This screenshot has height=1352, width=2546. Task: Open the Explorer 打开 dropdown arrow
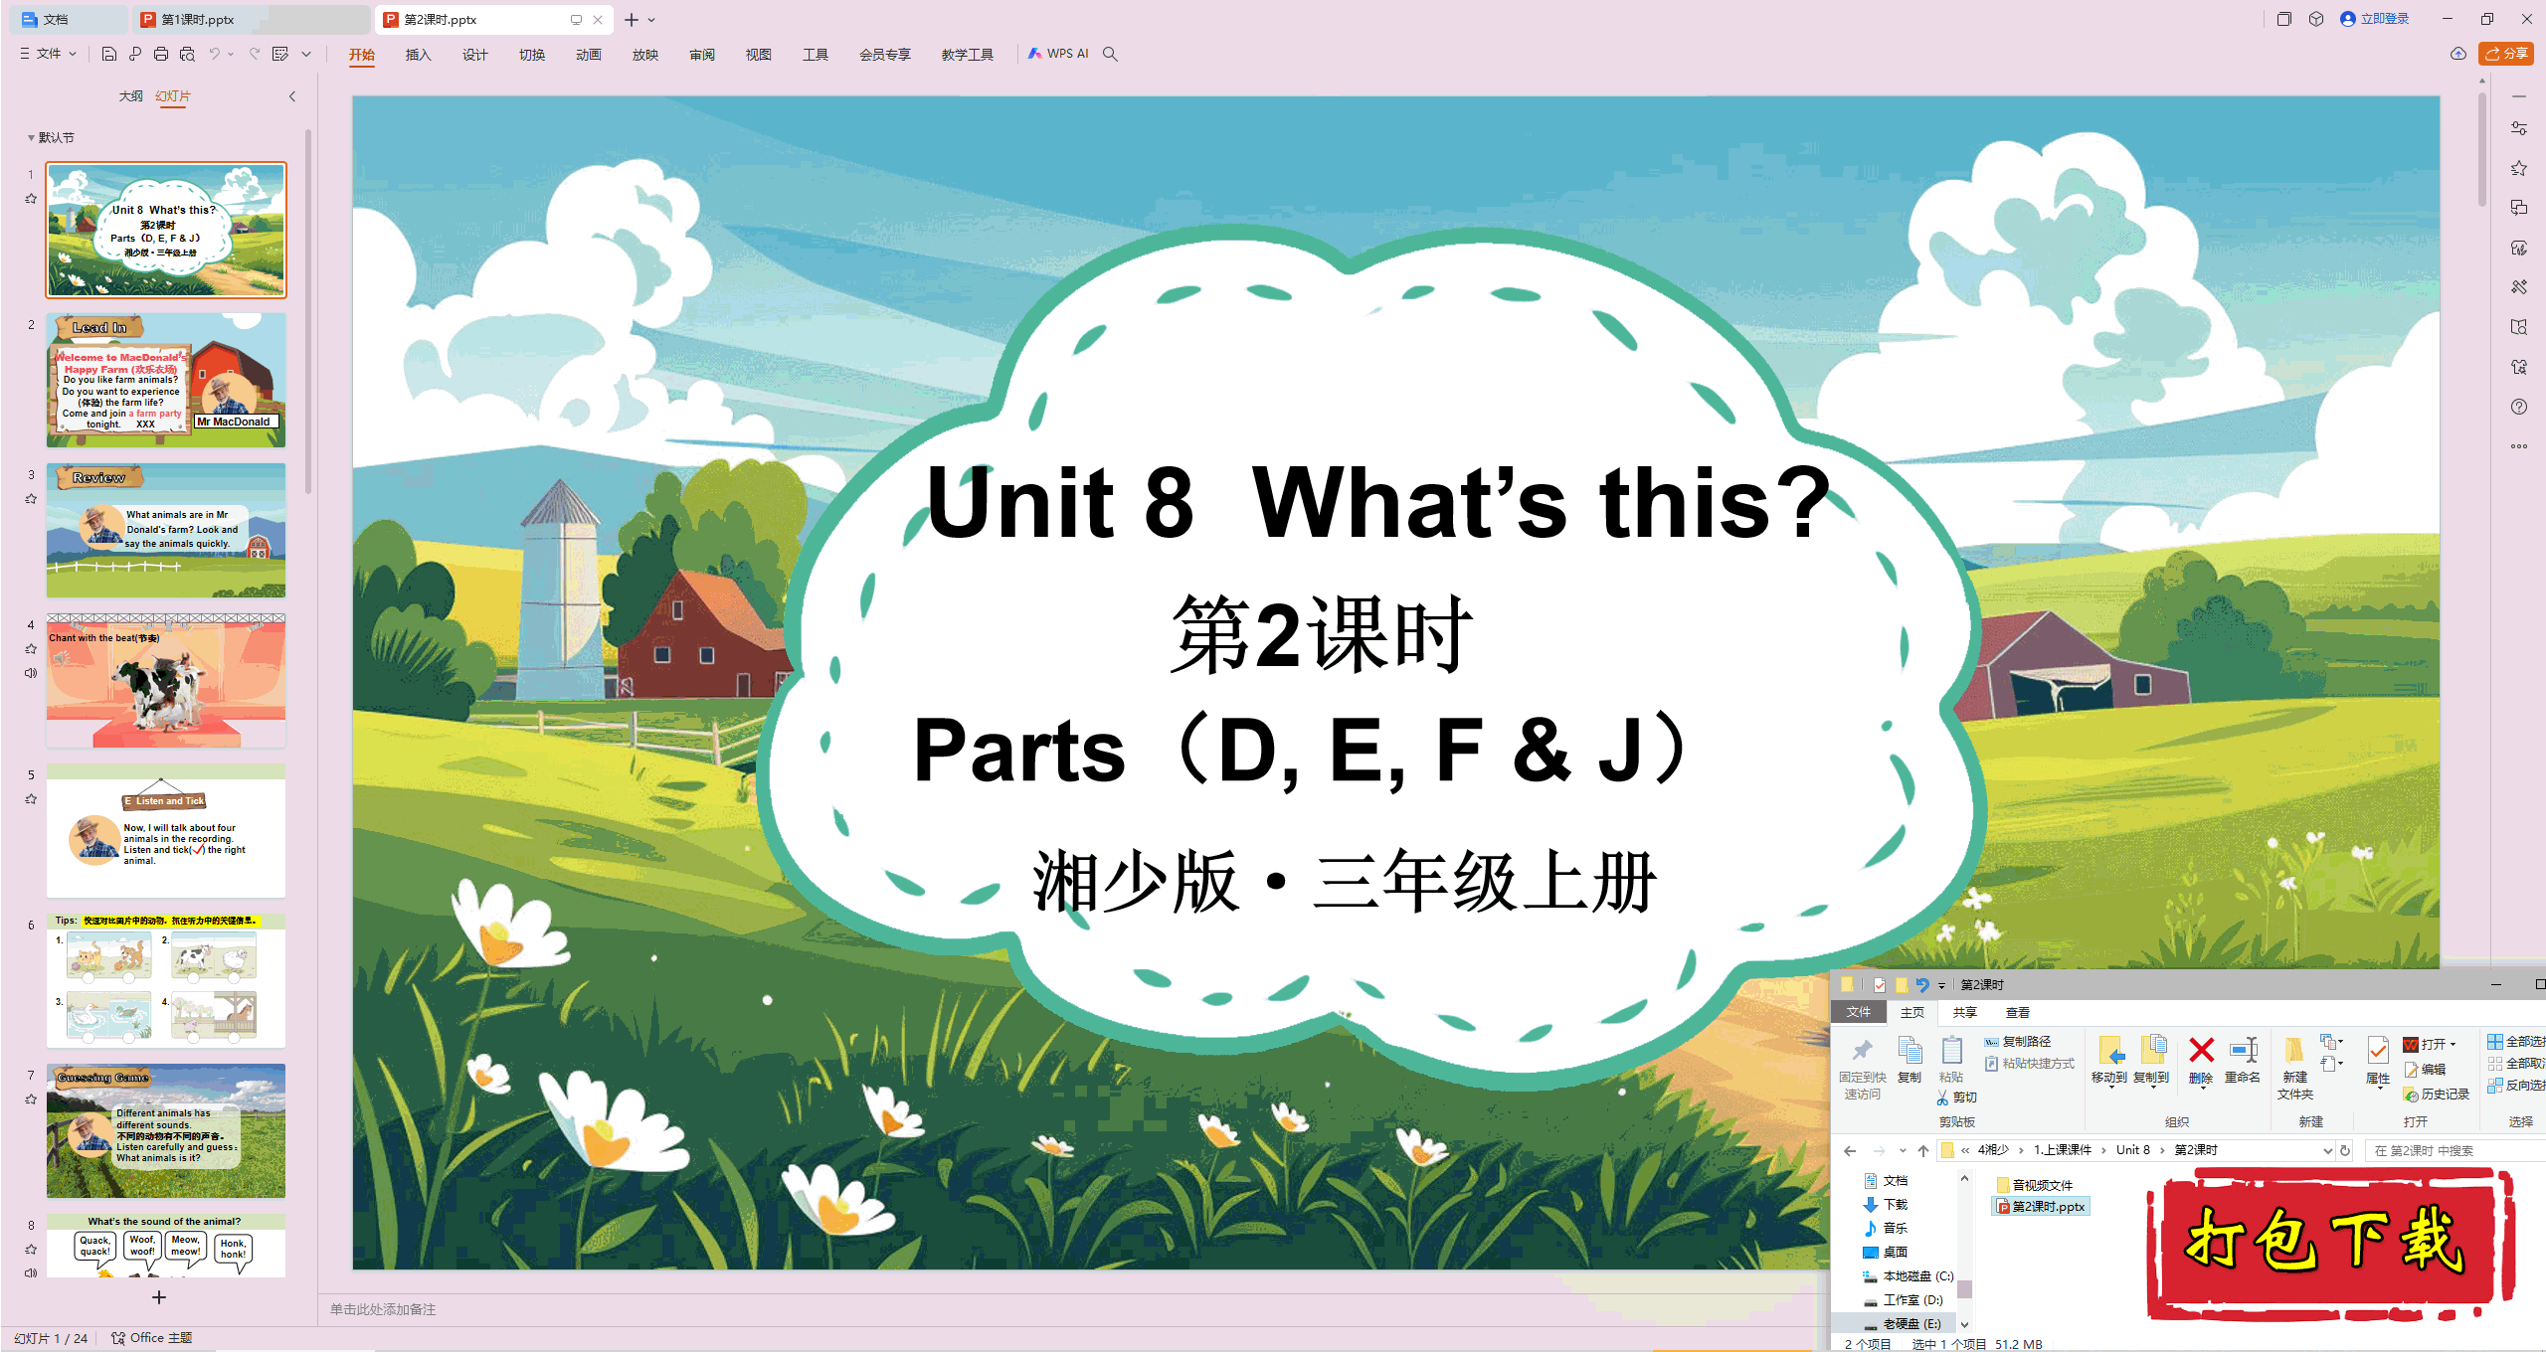click(x=2453, y=1044)
